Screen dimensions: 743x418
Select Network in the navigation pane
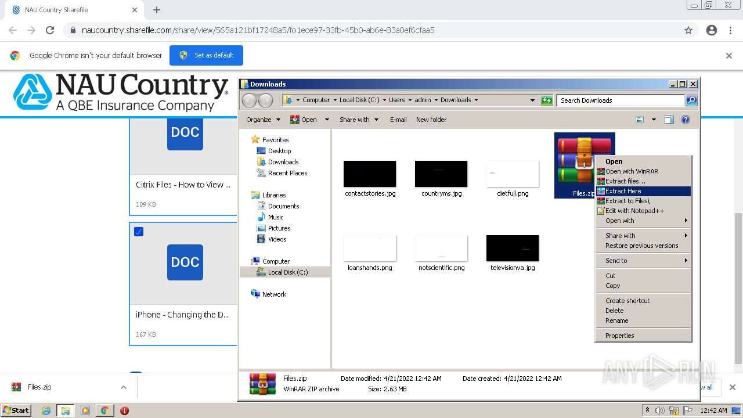click(x=274, y=294)
